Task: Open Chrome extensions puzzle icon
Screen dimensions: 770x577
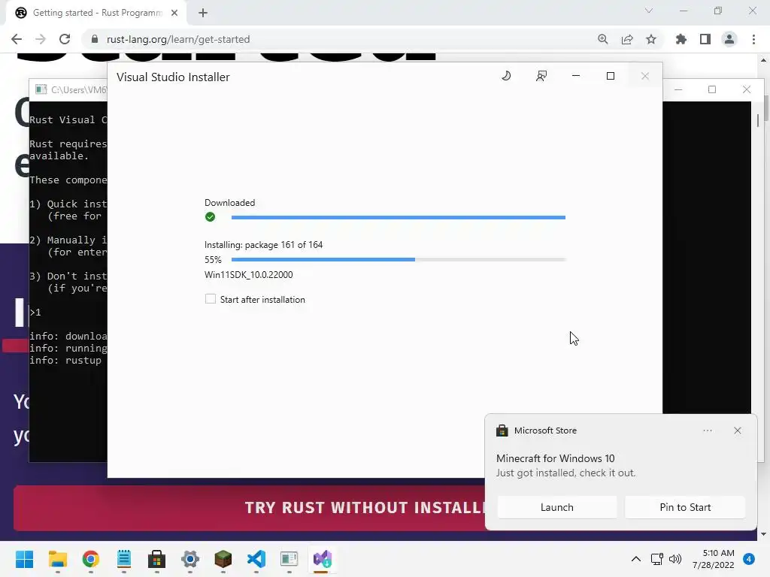Action: click(681, 39)
